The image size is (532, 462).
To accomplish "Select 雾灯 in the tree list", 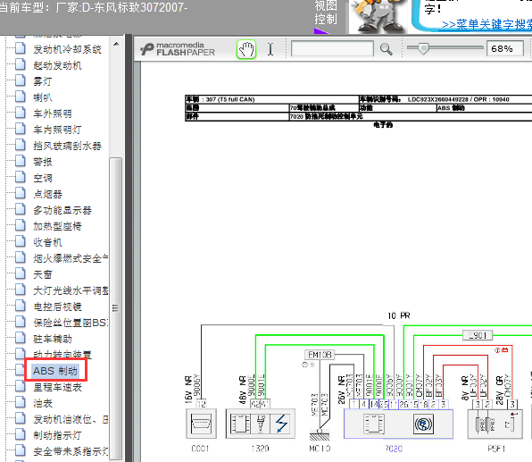I will tap(43, 81).
